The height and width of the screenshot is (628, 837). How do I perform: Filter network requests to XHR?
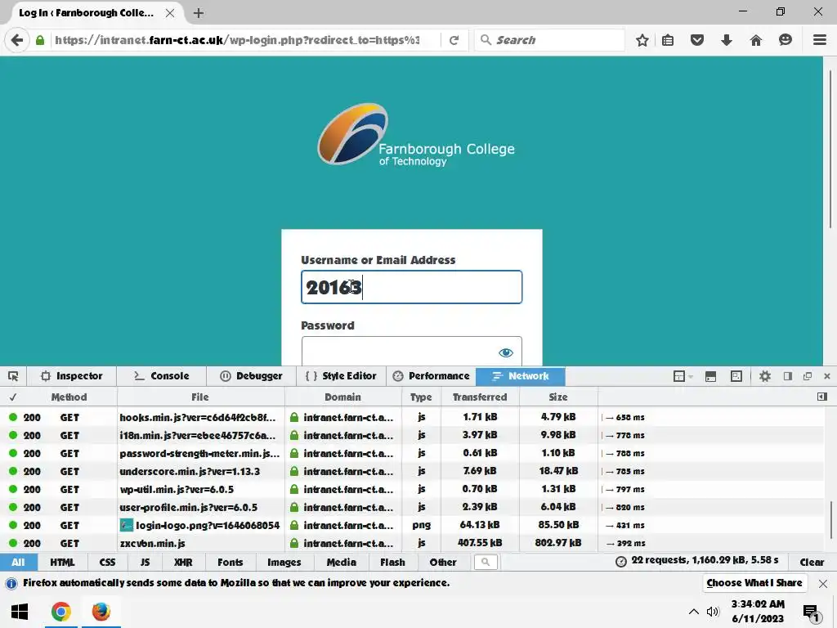click(x=183, y=562)
